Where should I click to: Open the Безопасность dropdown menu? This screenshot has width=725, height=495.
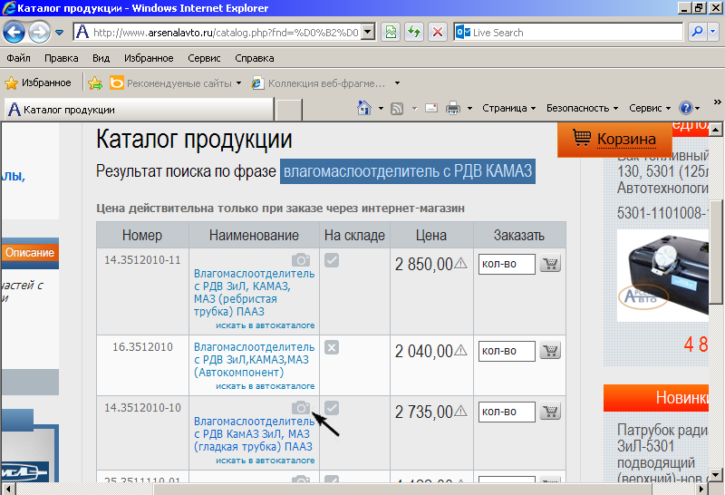click(582, 108)
